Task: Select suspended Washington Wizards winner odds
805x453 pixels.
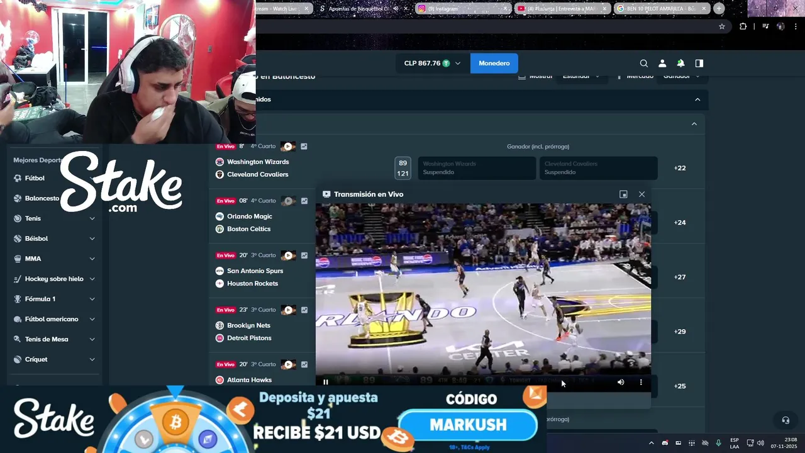Action: click(477, 168)
